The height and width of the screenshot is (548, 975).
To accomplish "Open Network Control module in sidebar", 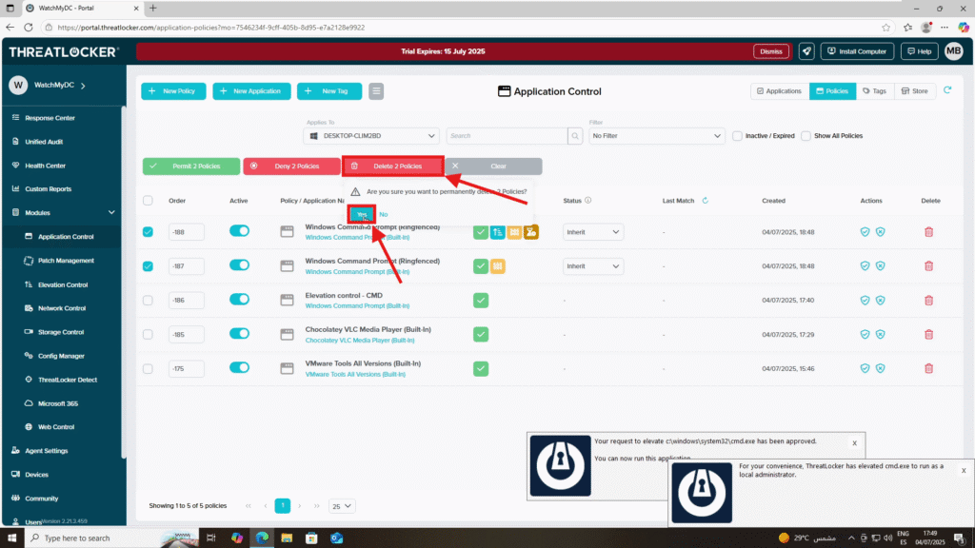I will click(62, 308).
